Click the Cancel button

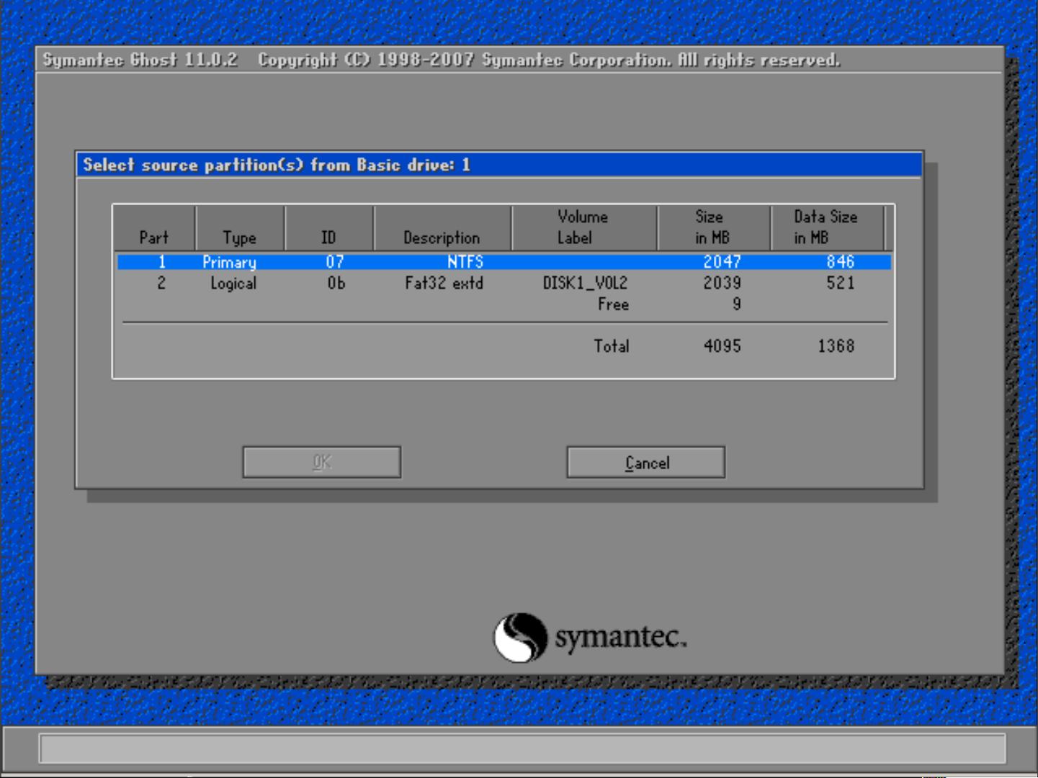pyautogui.click(x=646, y=462)
